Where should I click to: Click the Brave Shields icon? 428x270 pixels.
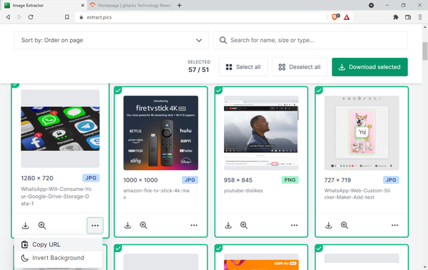click(x=335, y=17)
